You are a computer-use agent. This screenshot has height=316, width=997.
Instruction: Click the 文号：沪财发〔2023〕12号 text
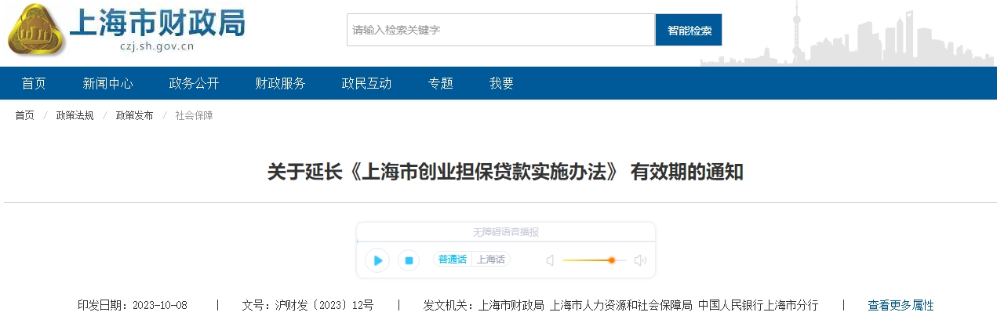(307, 305)
